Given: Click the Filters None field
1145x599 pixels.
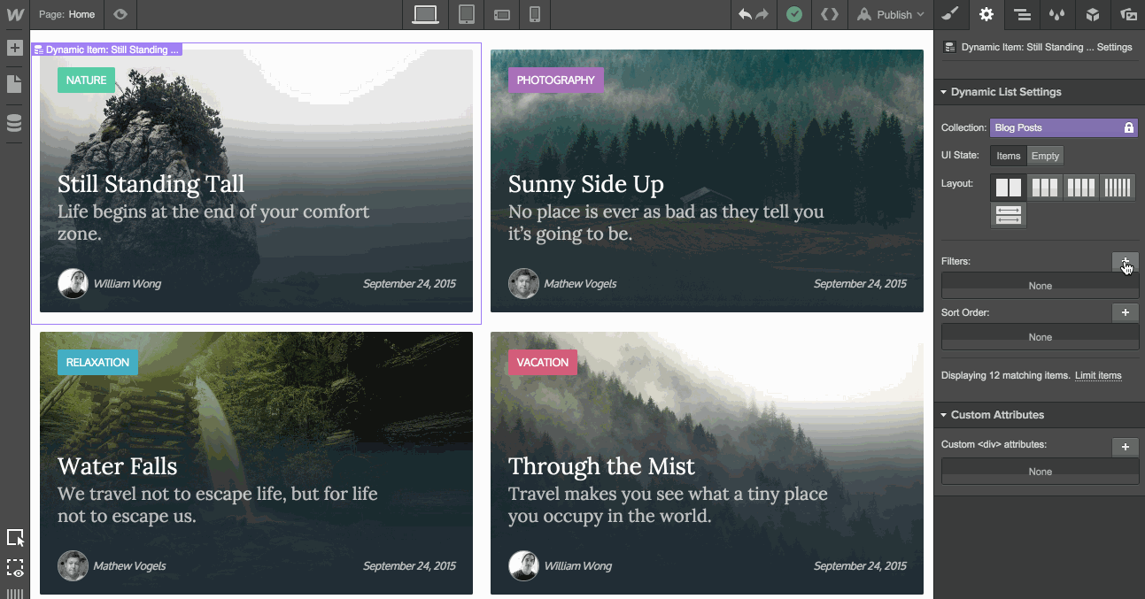Looking at the screenshot, I should tap(1040, 286).
